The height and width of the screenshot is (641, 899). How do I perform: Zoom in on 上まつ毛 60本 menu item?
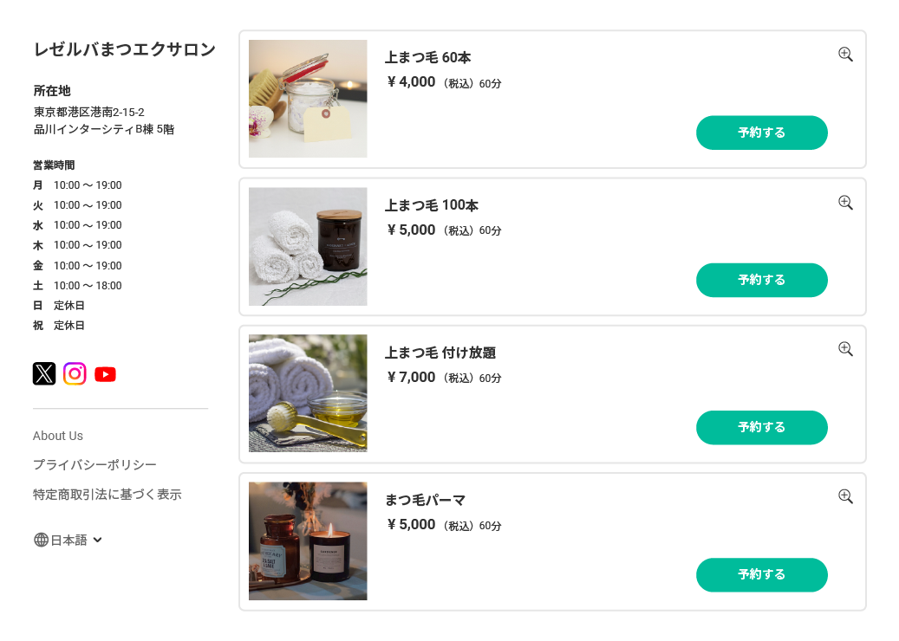click(x=845, y=55)
